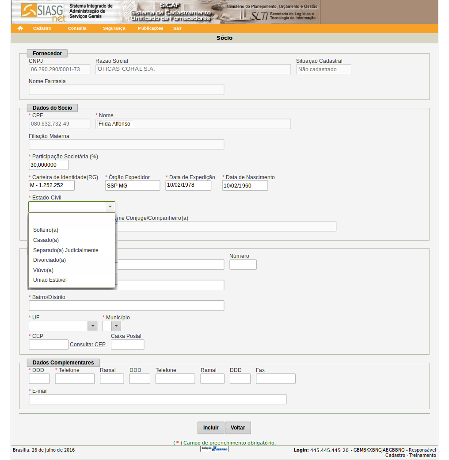Follow the Consultar CEP link
Screen dimensions: 449x460
tap(88, 345)
